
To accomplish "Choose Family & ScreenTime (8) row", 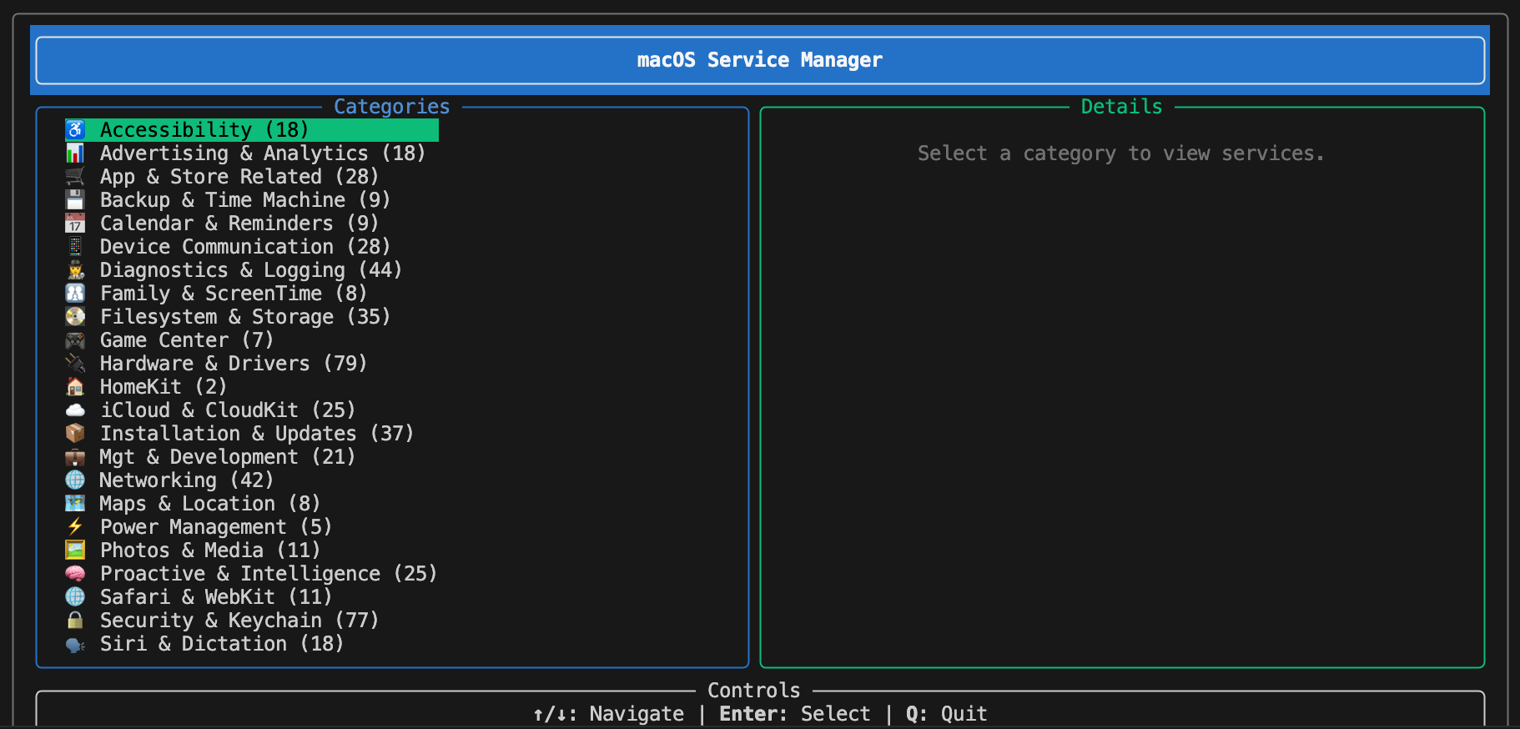I will pos(234,293).
